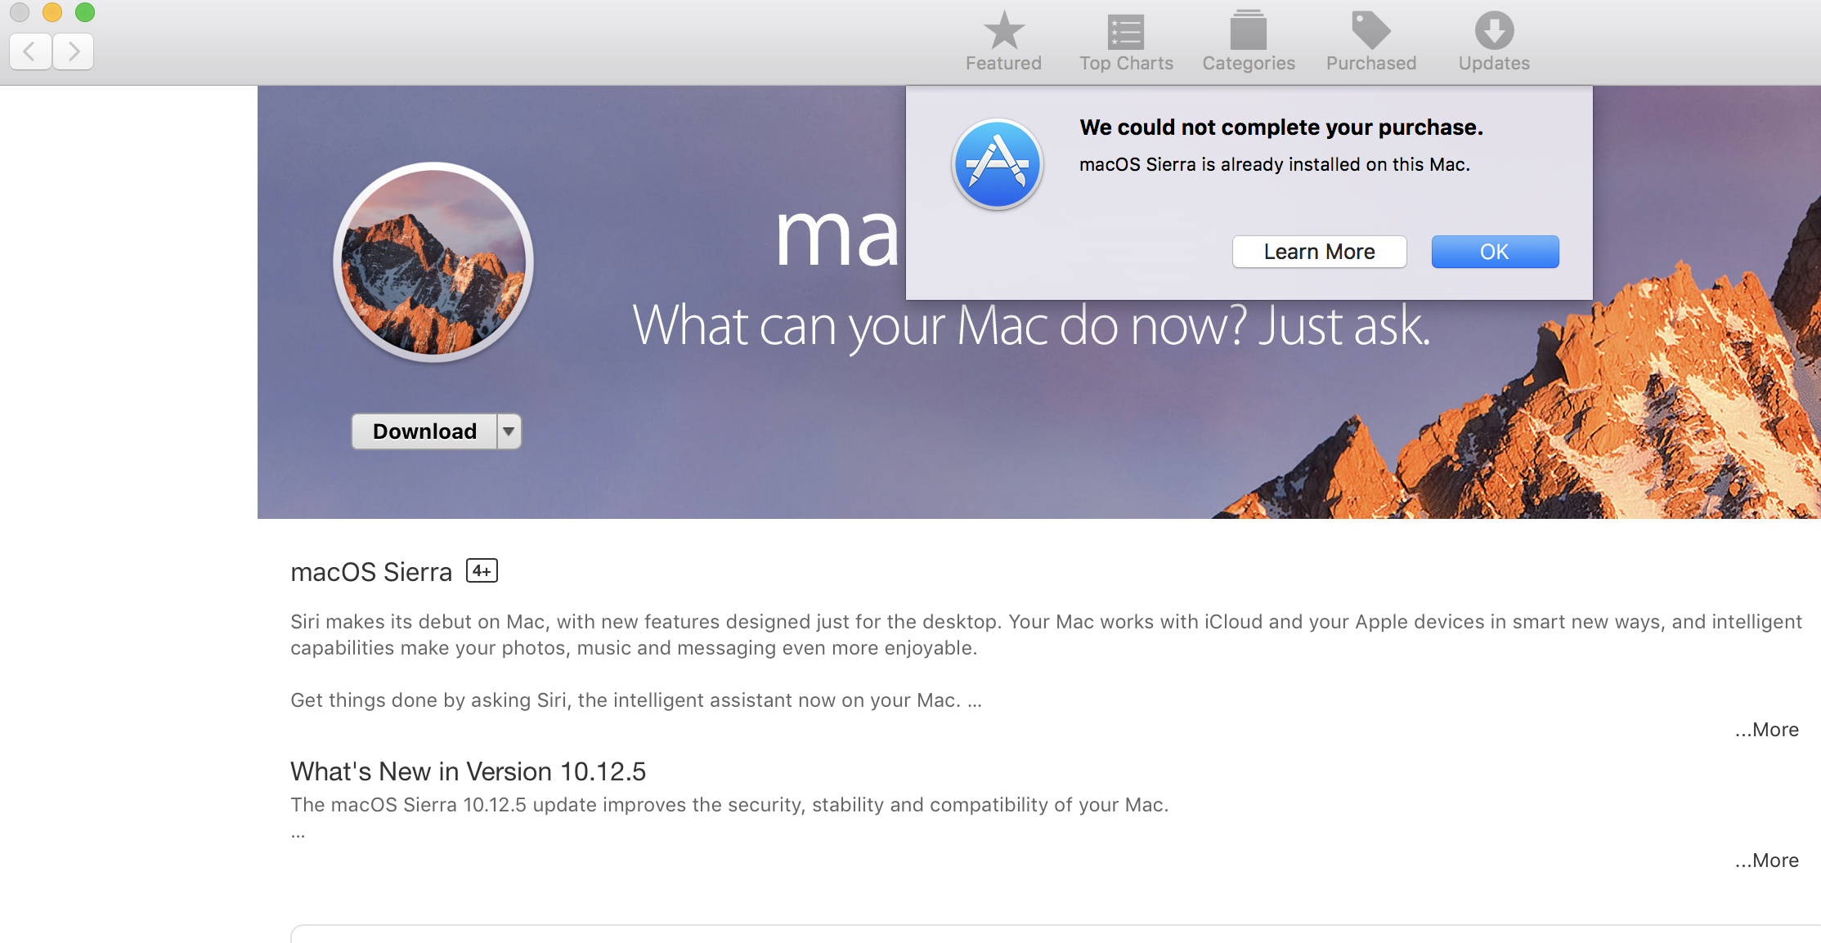Screen dimensions: 1821x943
Task: Expand What's New with its ...More link
Action: coord(1766,860)
